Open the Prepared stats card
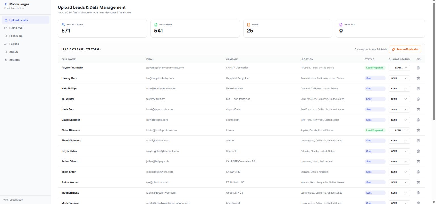Image resolution: width=436 pixels, height=204 pixels. (195, 28)
